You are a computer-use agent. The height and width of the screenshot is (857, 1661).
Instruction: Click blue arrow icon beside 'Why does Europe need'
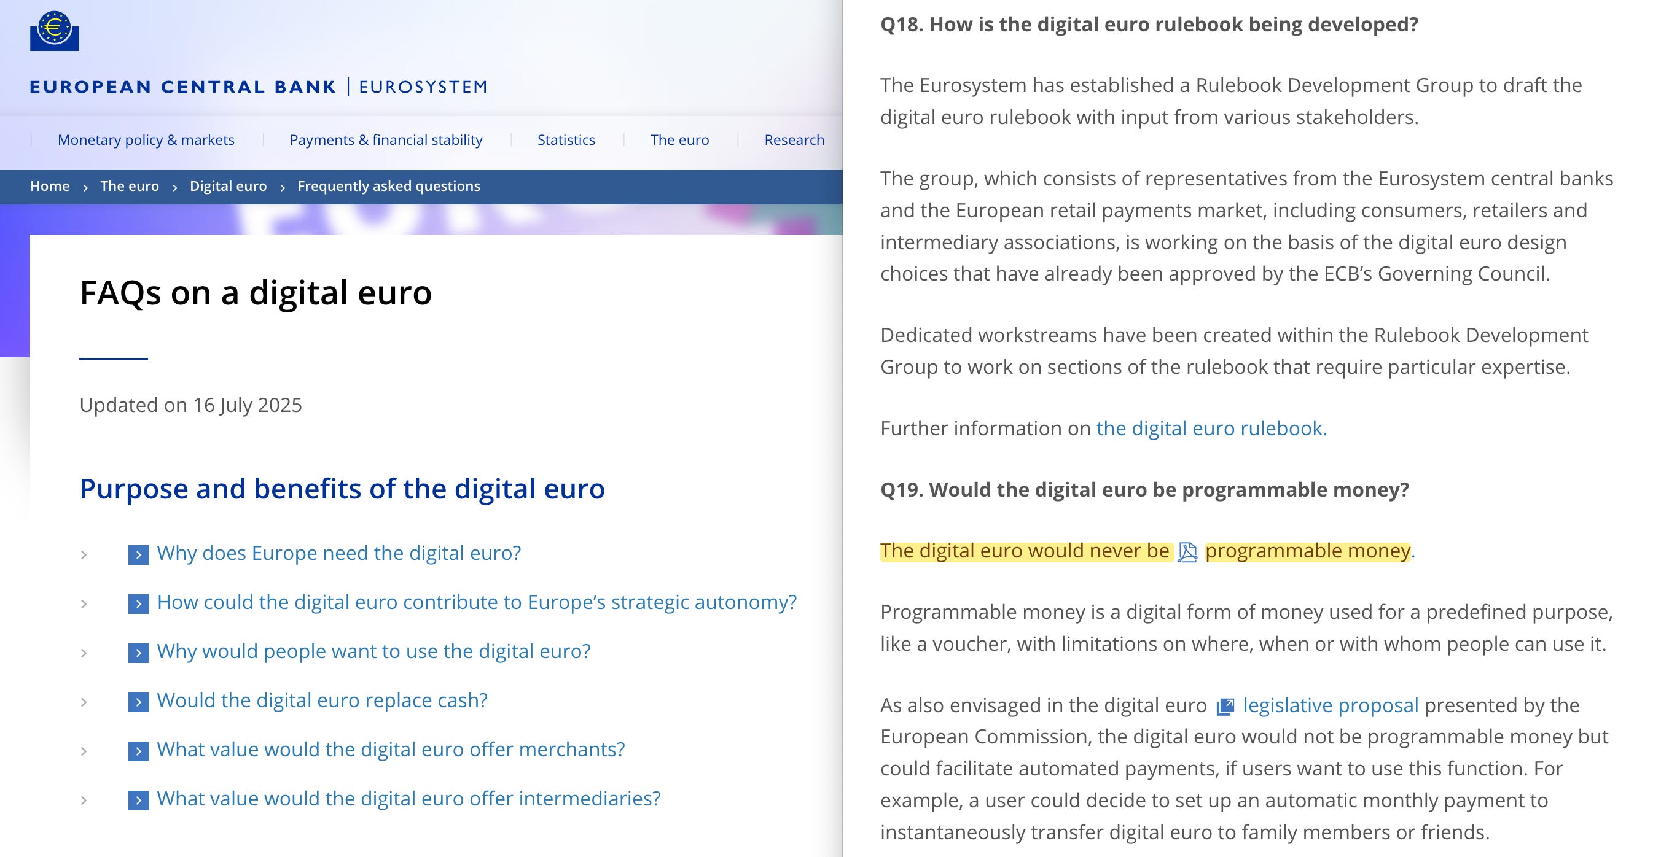tap(139, 554)
